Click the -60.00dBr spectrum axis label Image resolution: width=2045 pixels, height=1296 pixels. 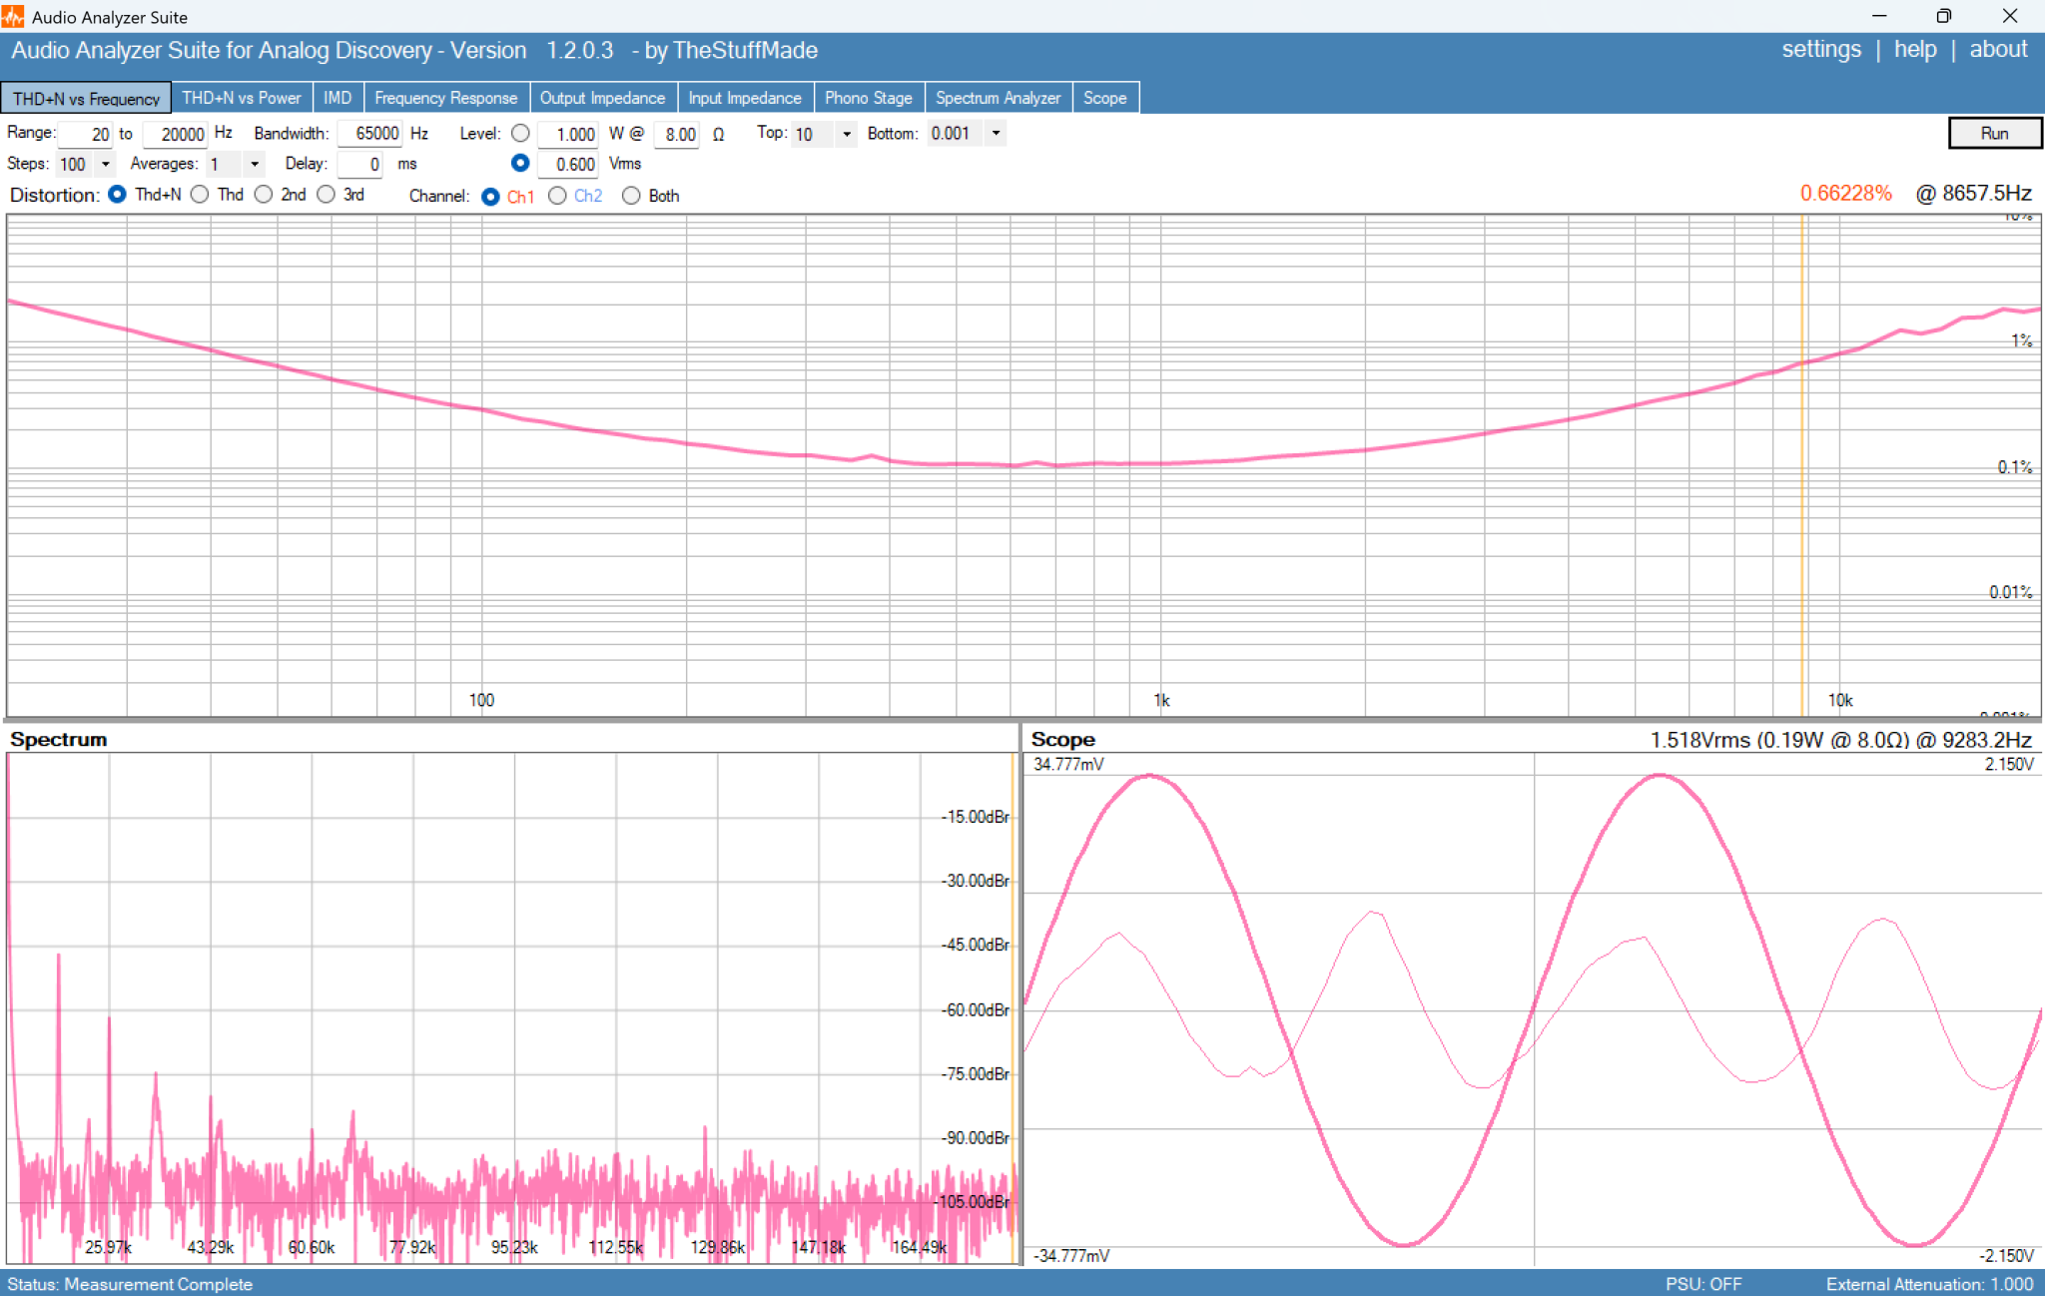click(x=975, y=1009)
